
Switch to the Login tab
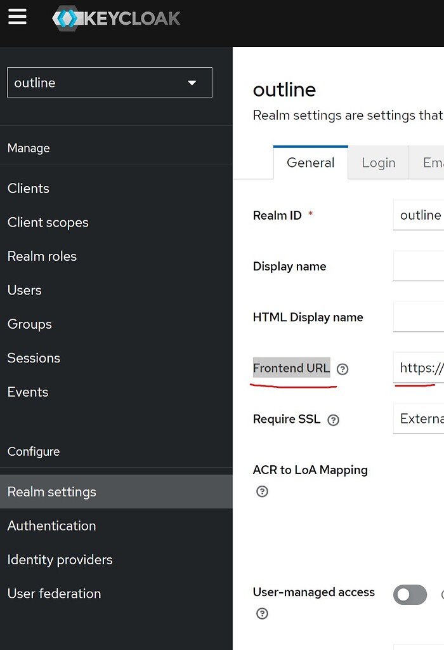378,162
